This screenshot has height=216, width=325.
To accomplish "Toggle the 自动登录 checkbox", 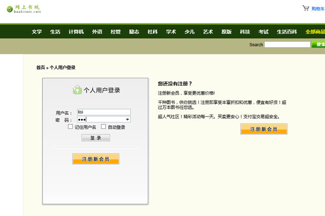I will (103, 127).
